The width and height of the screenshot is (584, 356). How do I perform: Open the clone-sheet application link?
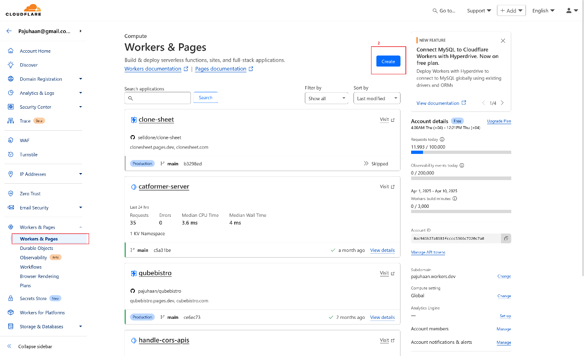pos(156,120)
